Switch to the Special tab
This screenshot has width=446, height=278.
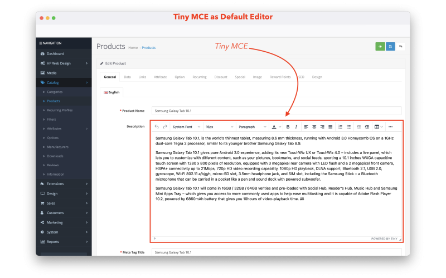tap(240, 77)
